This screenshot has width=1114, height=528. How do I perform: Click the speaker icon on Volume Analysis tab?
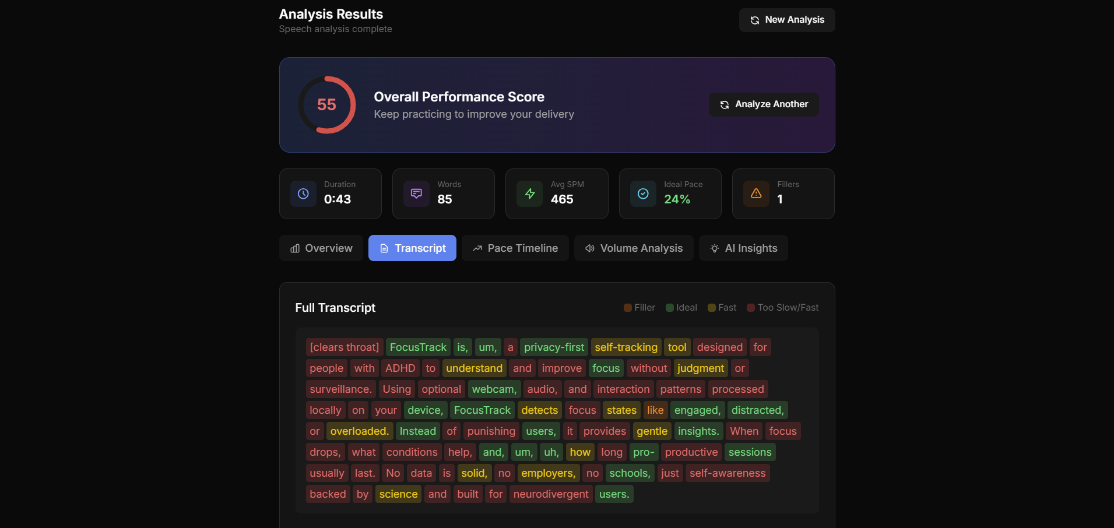590,248
